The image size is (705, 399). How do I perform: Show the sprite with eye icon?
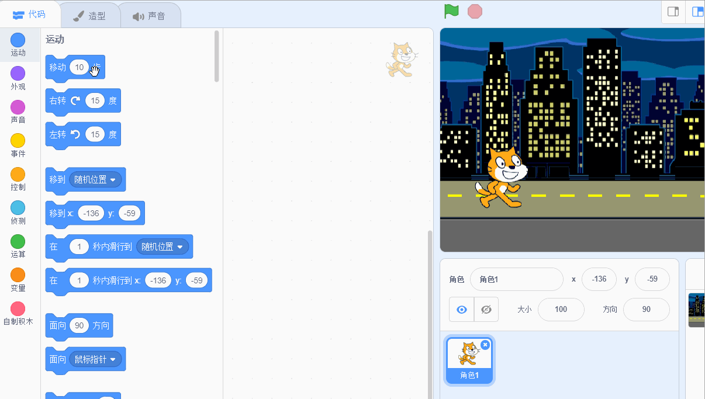(x=462, y=310)
